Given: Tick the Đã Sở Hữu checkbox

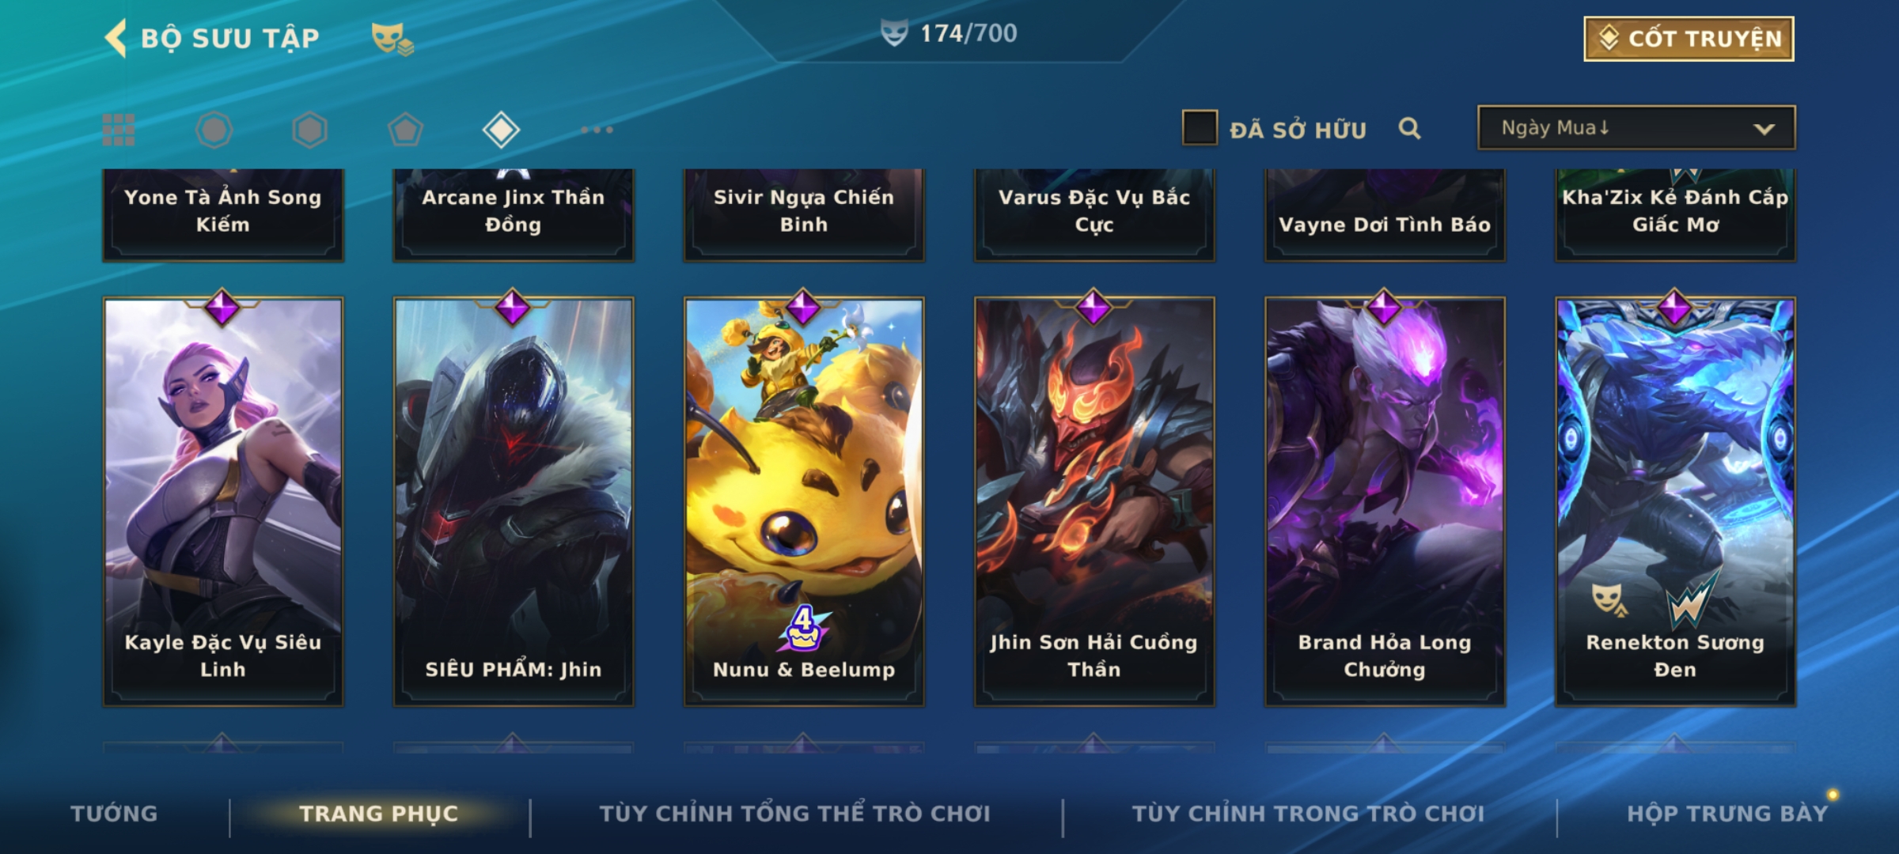Looking at the screenshot, I should (1200, 128).
